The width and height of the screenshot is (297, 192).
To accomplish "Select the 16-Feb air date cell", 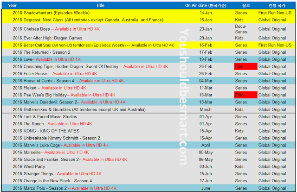I will (206, 45).
